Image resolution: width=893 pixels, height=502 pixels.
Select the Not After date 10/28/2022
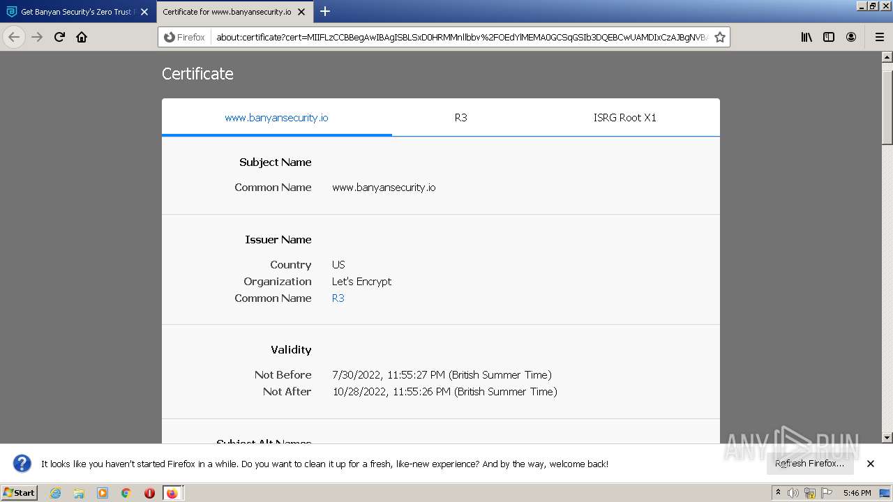click(444, 392)
